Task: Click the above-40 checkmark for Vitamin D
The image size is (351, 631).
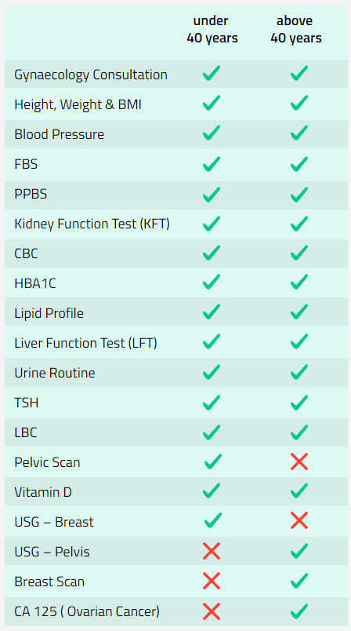Action: tap(299, 491)
